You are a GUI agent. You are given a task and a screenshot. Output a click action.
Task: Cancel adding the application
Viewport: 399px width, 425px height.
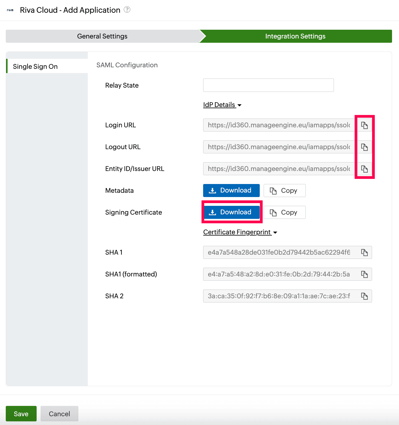point(59,413)
